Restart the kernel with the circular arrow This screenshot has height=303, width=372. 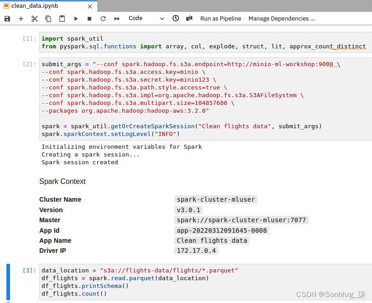tap(103, 19)
